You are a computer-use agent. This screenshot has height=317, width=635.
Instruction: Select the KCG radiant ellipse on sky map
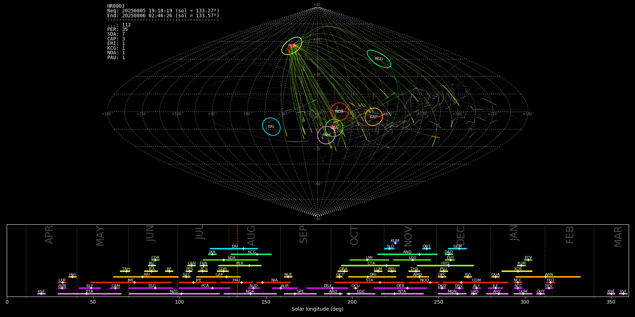(379, 59)
